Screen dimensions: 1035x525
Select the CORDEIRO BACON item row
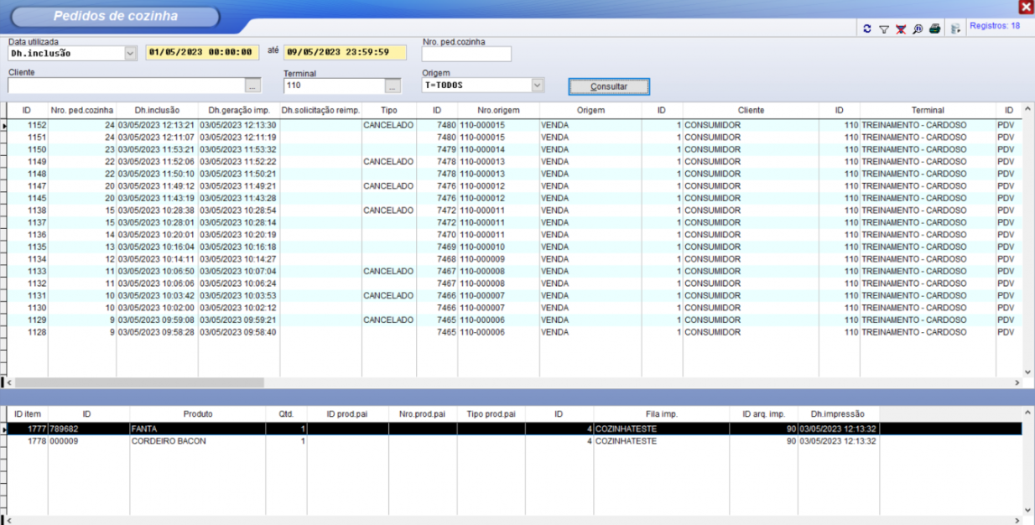point(168,441)
